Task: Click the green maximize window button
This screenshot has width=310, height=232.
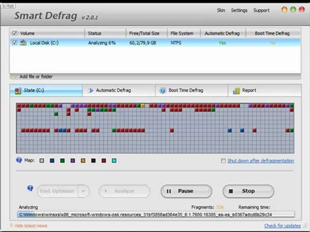Action: click(x=293, y=9)
